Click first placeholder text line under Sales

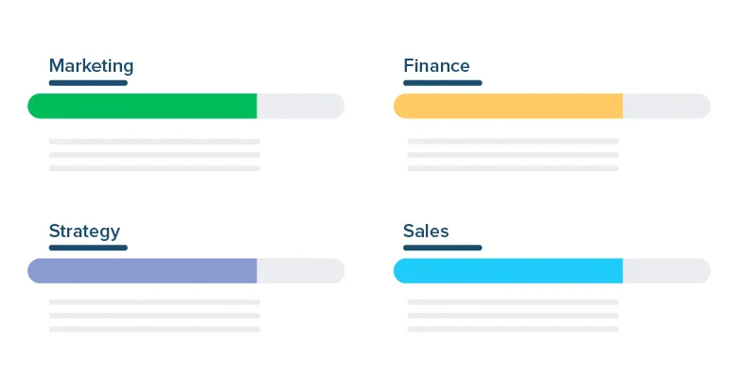click(x=513, y=302)
